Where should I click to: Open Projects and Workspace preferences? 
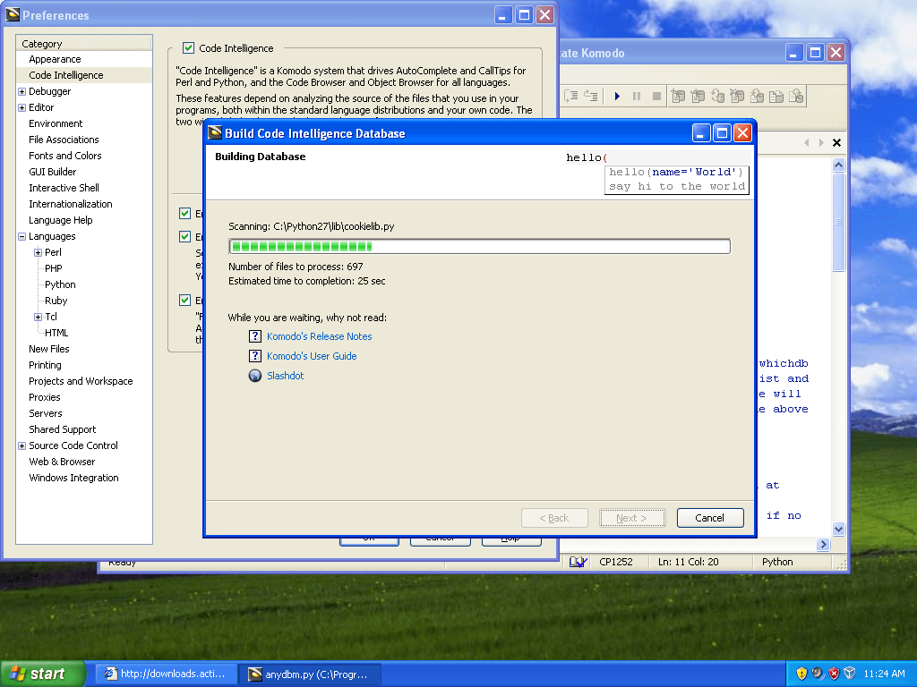[x=81, y=381]
